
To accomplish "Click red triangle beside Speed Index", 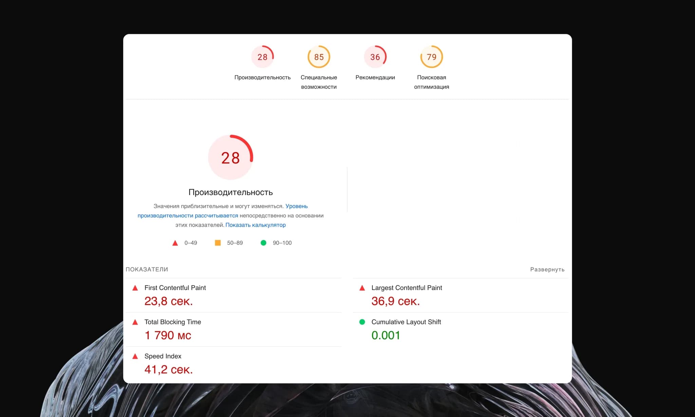I will point(135,356).
